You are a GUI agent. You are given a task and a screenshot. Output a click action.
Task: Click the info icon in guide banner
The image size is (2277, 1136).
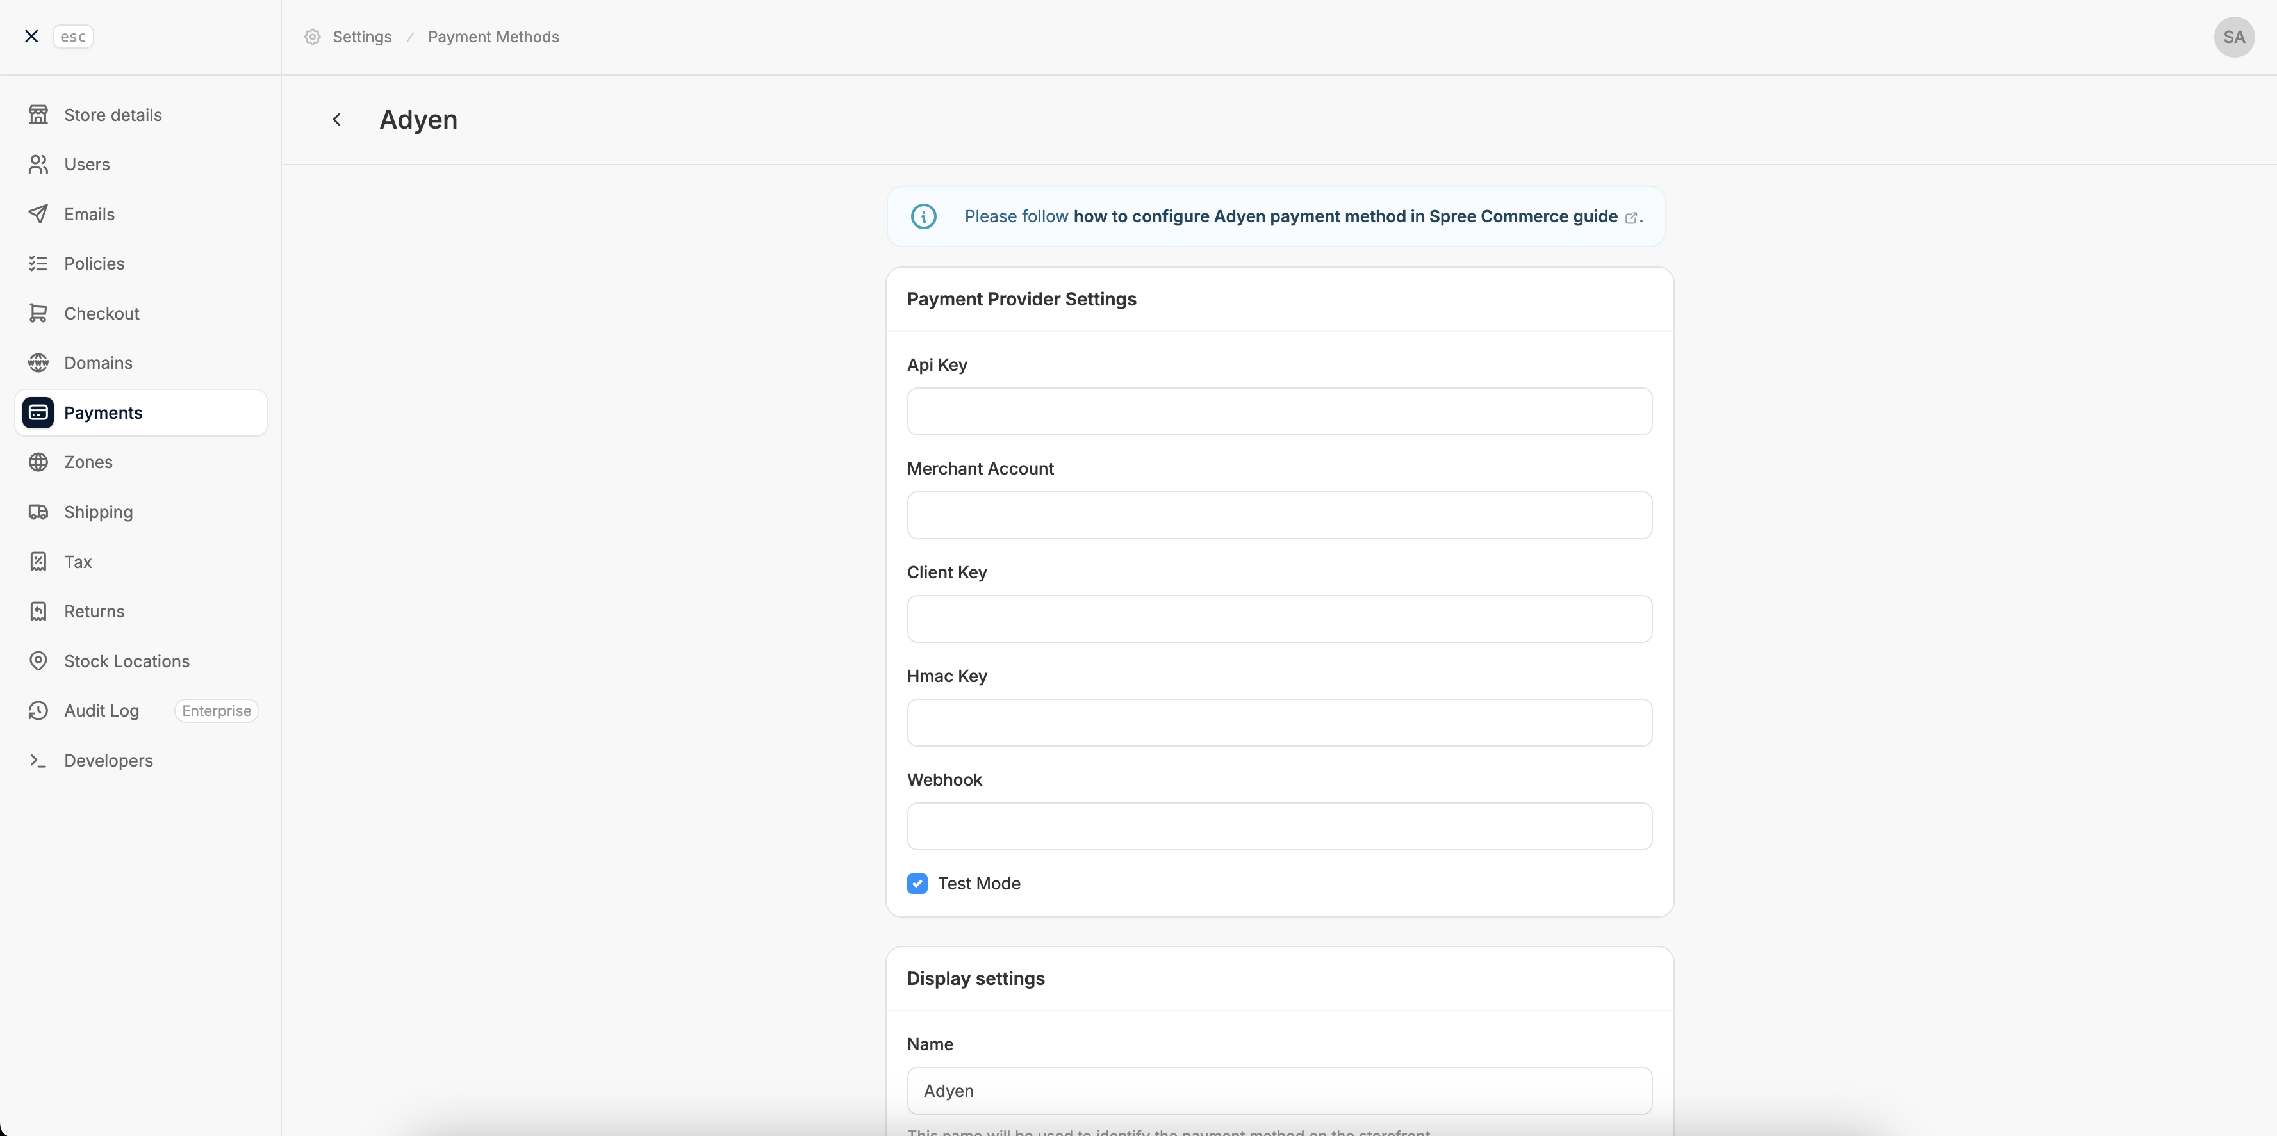pyautogui.click(x=923, y=216)
